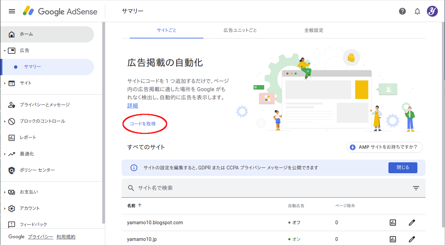Image resolution: width=445 pixels, height=245 pixels.
Task: Open the help question mark icon
Action: tap(402, 11)
